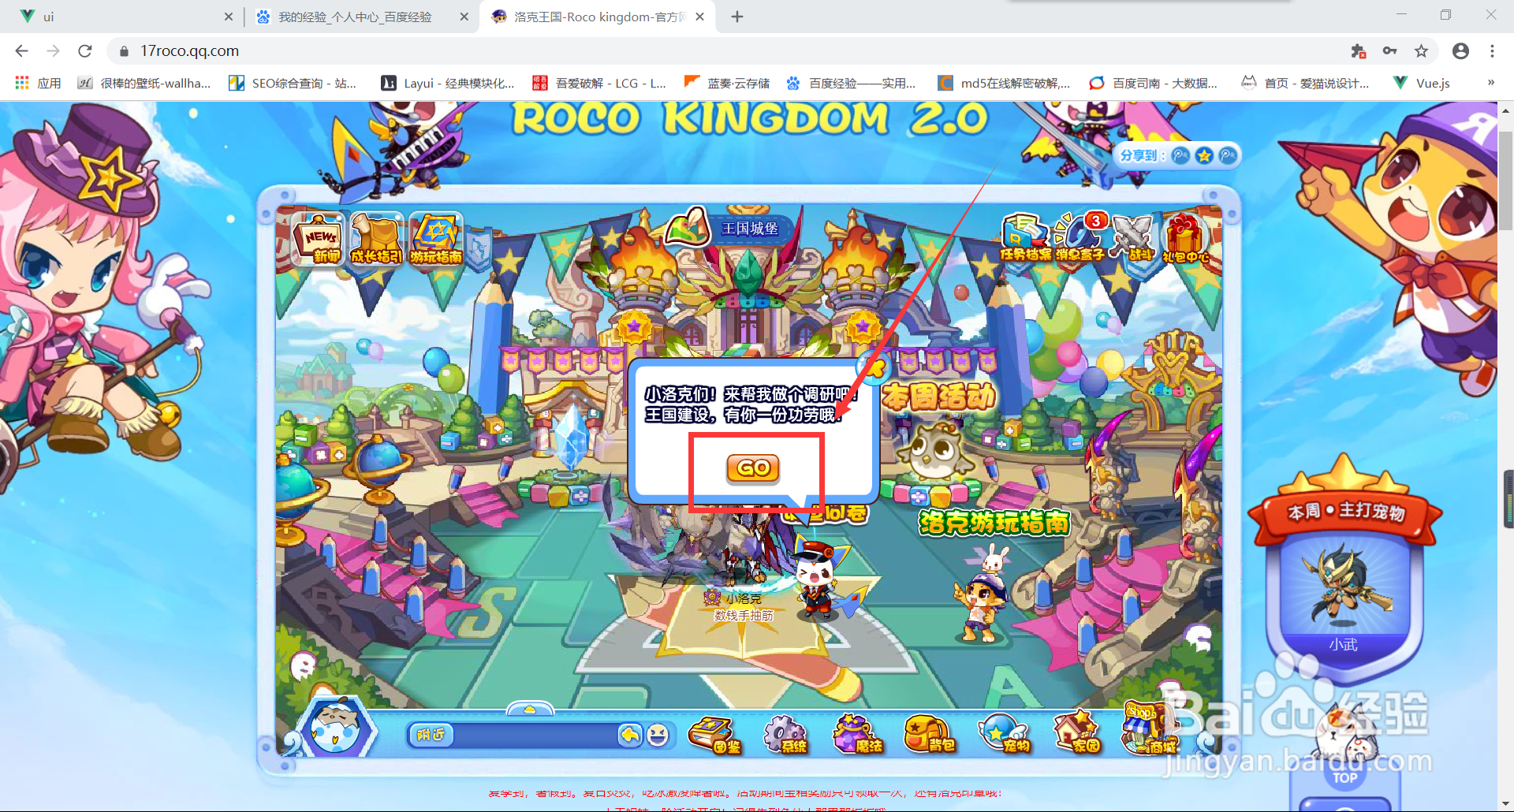Open the Chrome three-dot menu
Image resolution: width=1514 pixels, height=812 pixels.
1492,50
